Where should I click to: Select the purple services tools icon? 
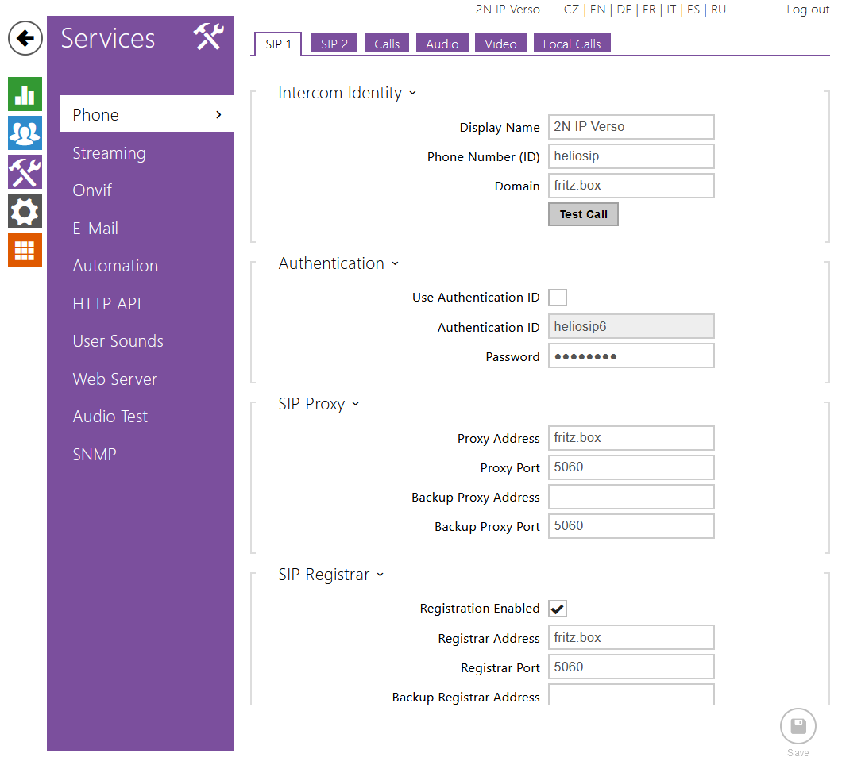(x=25, y=172)
